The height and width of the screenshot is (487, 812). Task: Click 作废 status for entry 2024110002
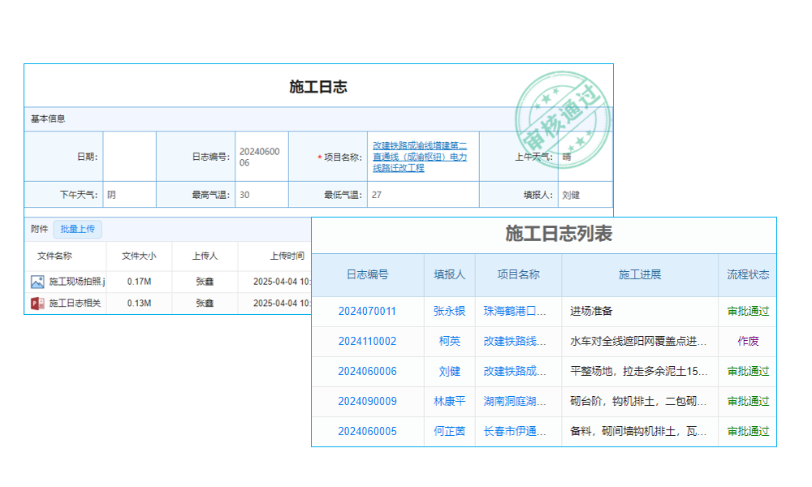pyautogui.click(x=747, y=341)
